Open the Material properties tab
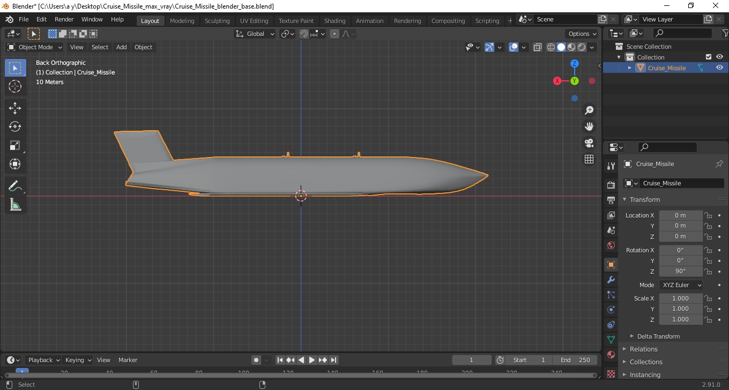Image resolution: width=729 pixels, height=390 pixels. tap(611, 355)
